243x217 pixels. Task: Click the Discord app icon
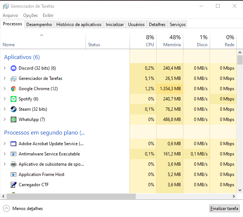click(14, 68)
